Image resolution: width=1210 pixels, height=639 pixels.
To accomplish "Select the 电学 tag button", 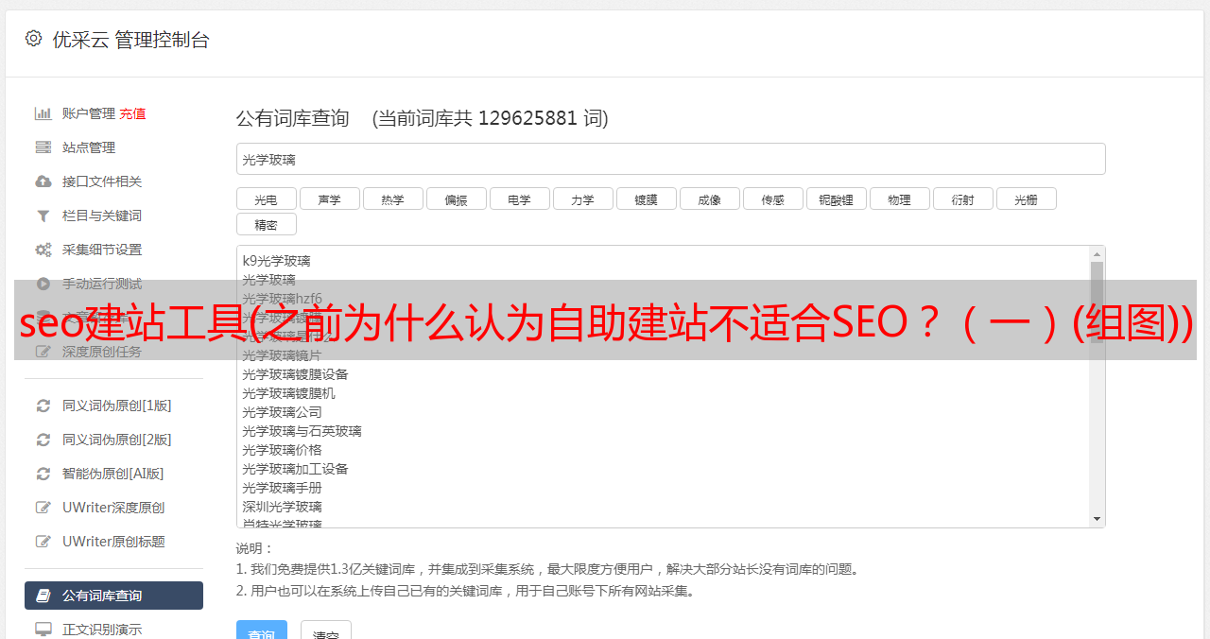I will point(520,199).
